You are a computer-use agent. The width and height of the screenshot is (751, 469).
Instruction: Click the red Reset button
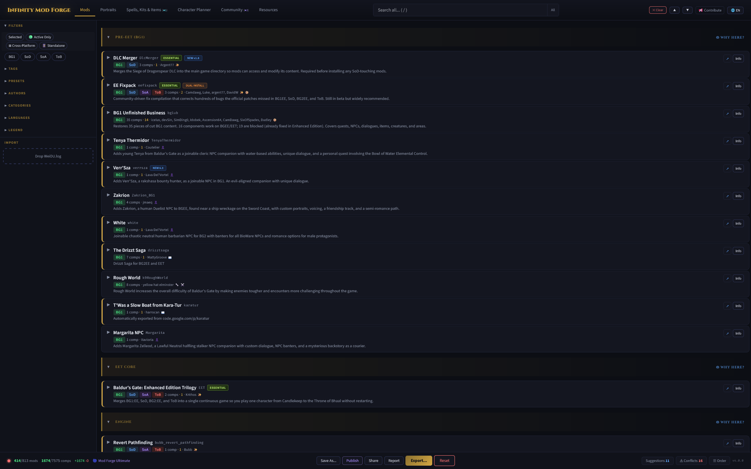[444, 461]
